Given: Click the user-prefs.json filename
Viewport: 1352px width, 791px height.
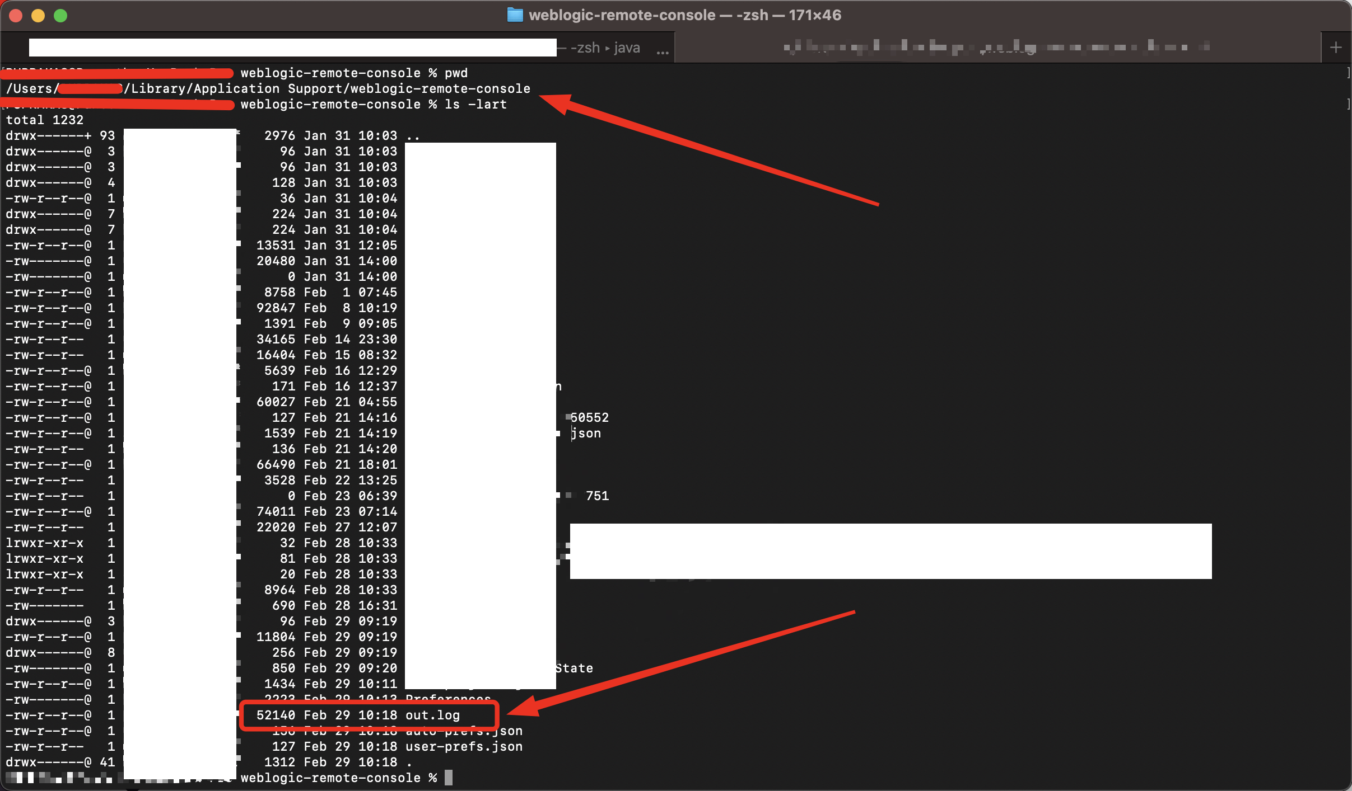Looking at the screenshot, I should 464,746.
